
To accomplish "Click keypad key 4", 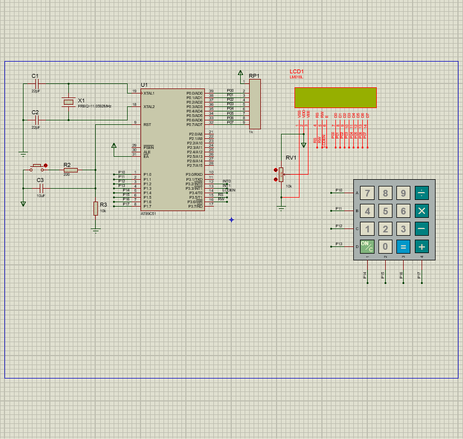I will tap(367, 211).
